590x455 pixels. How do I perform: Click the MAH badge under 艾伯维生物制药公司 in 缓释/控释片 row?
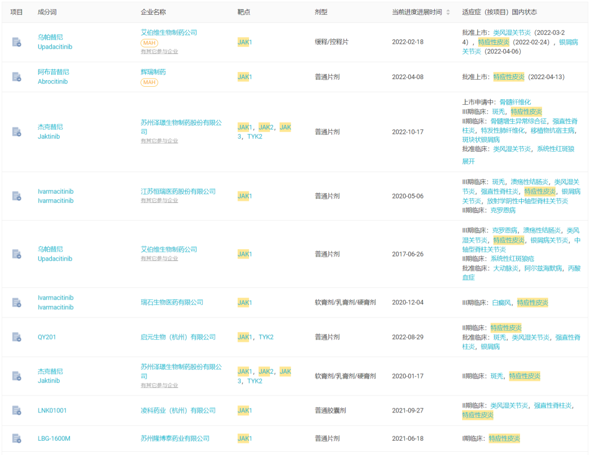coord(149,43)
